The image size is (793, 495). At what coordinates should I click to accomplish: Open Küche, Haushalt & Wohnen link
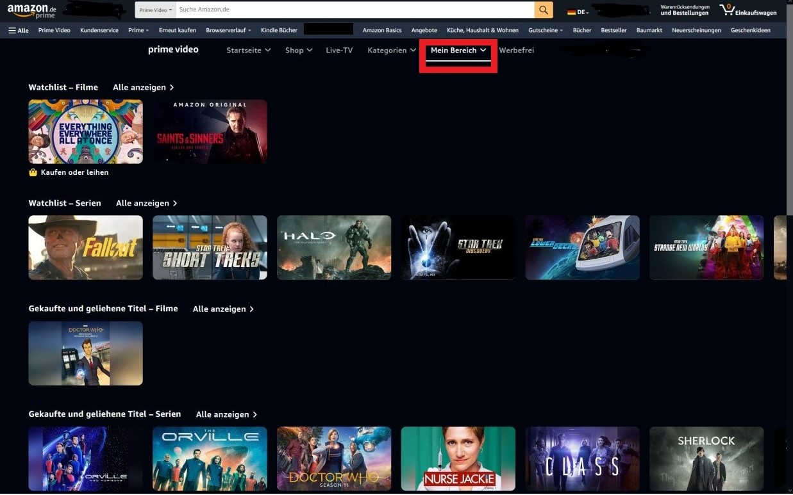pyautogui.click(x=483, y=30)
